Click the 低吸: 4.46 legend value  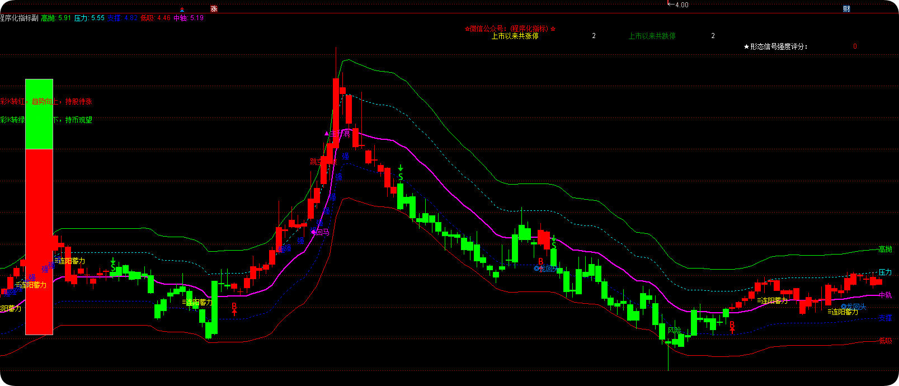156,18
